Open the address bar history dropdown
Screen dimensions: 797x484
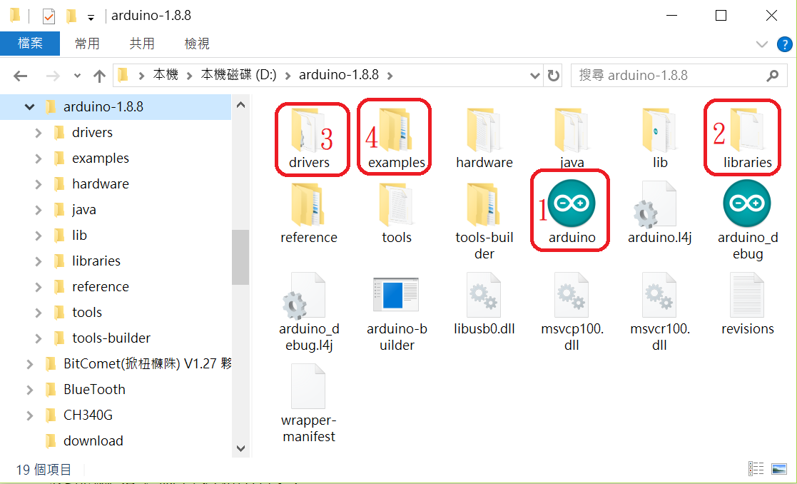click(x=534, y=76)
